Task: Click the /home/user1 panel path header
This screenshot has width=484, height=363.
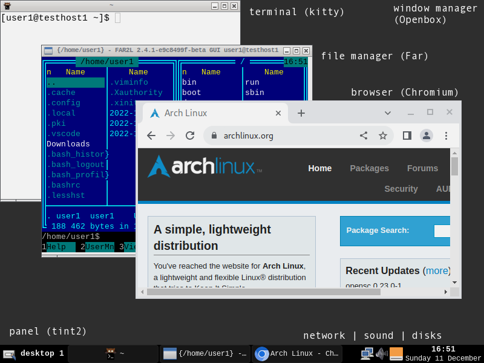Action: pyautogui.click(x=107, y=62)
